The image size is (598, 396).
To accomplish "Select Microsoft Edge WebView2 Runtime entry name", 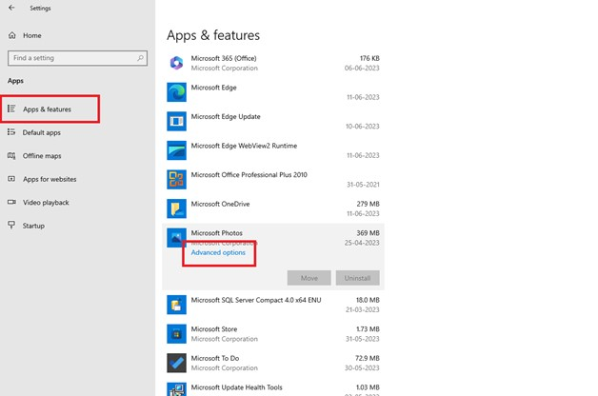I will [x=244, y=146].
